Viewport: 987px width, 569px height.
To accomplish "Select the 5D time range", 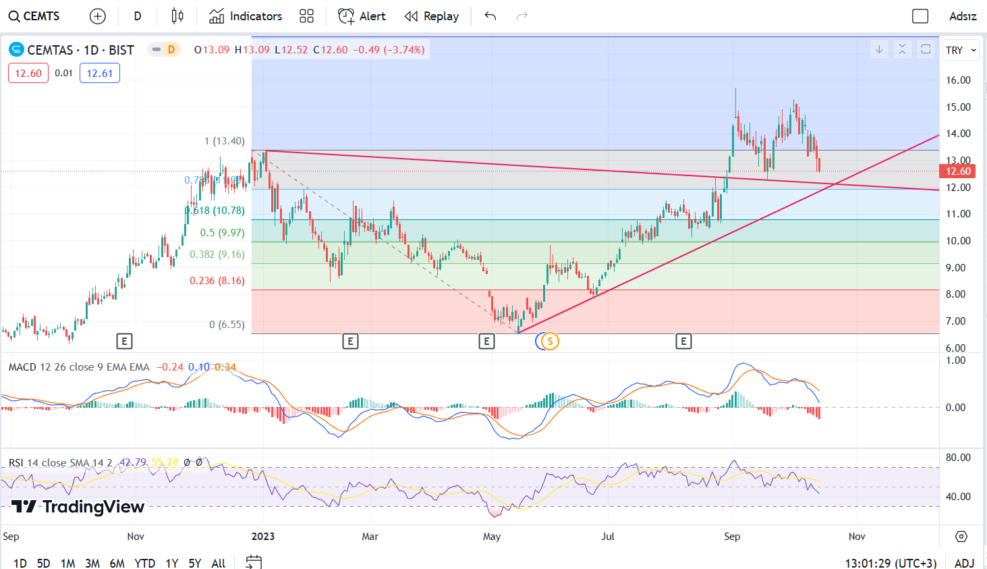I will tap(44, 563).
